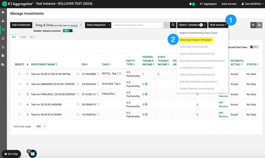Open the Select / Deselect dropdown
The height and width of the screenshot is (158, 265).
coord(192,25)
